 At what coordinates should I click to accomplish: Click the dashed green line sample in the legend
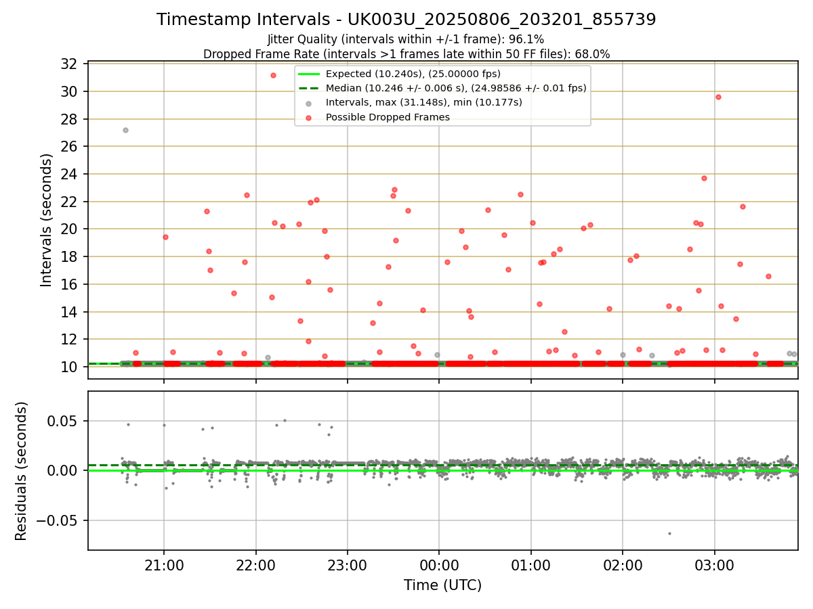[x=308, y=88]
